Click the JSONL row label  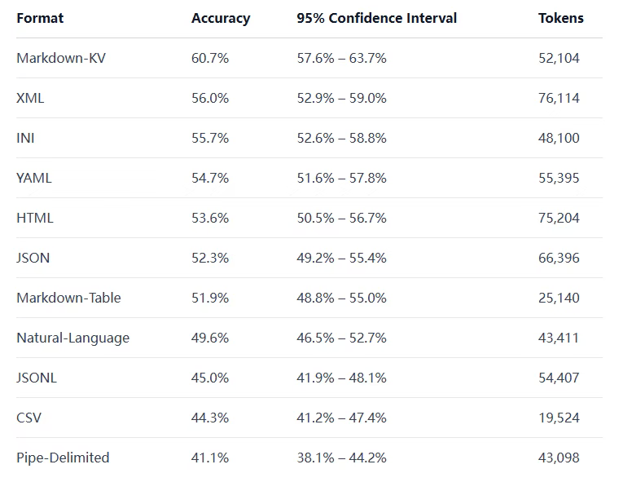(x=37, y=378)
